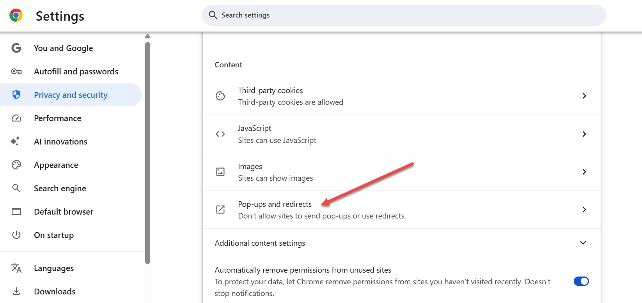This screenshot has height=303, width=642.
Task: Click 'Automatically remove permissions from unused sites' text
Action: pos(303,270)
